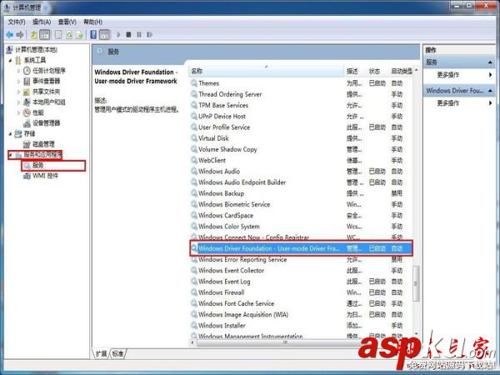Click the Help question mark toolbar icon
The width and height of the screenshot is (500, 375).
tap(93, 34)
